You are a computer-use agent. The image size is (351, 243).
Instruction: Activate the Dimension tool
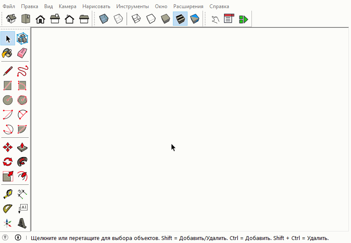[x=22, y=194]
